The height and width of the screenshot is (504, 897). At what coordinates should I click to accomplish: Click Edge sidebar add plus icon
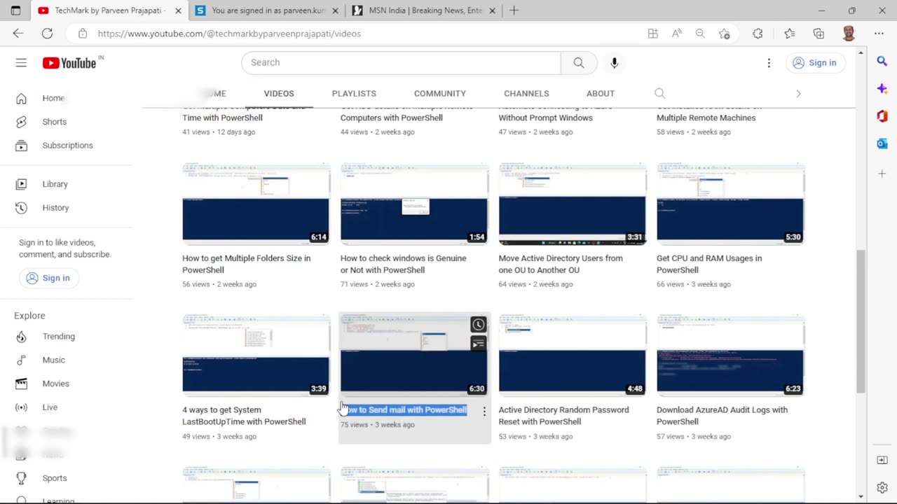click(882, 173)
